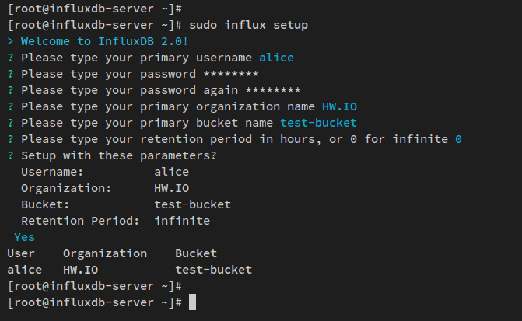Click the 'Bucket' column header in results
Screen dimensions: 522x321
(x=196, y=253)
